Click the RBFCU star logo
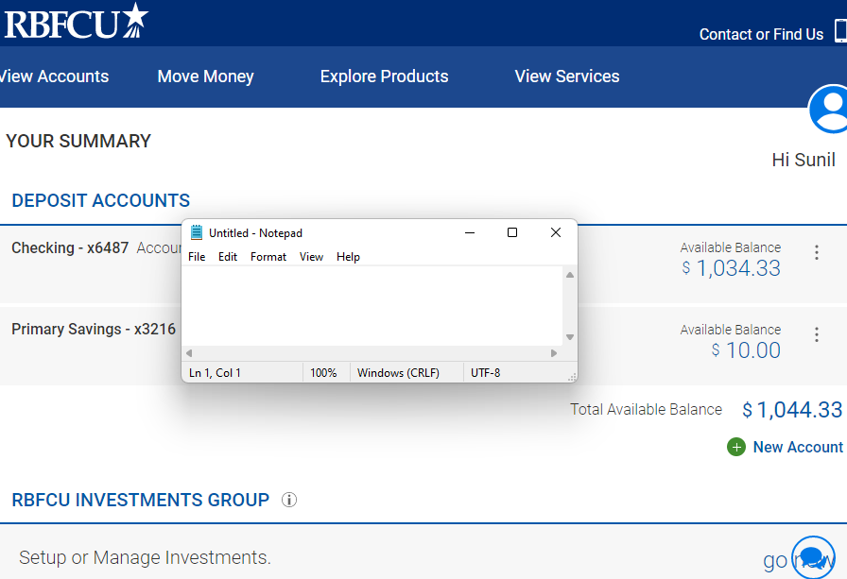The width and height of the screenshot is (847, 579). click(77, 22)
